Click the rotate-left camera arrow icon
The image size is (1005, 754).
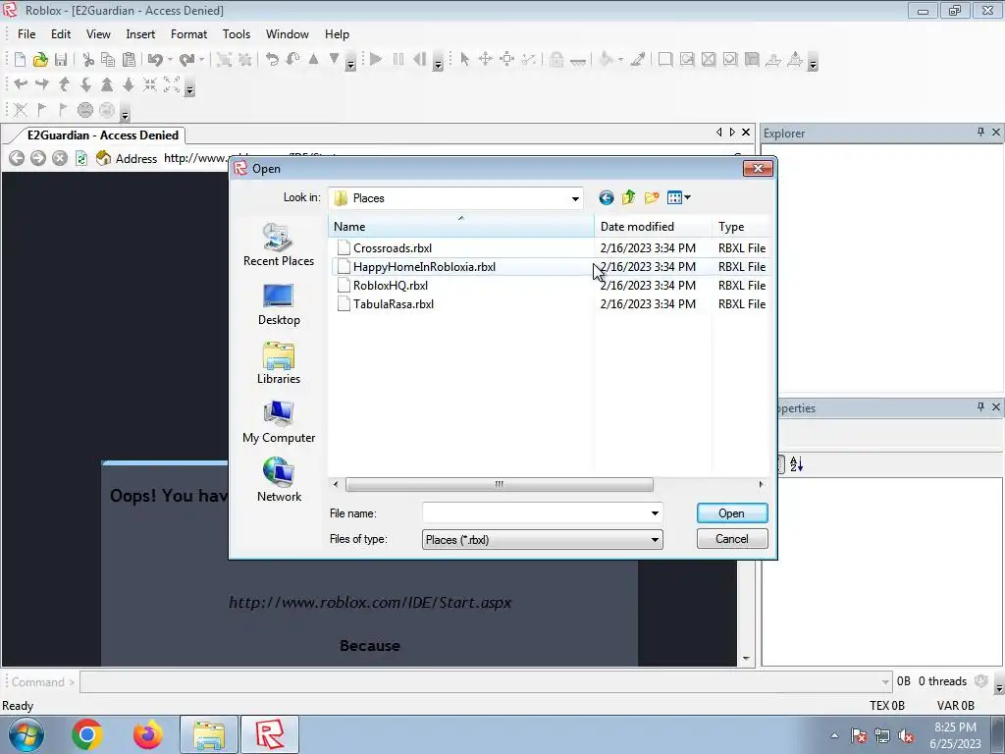21,84
